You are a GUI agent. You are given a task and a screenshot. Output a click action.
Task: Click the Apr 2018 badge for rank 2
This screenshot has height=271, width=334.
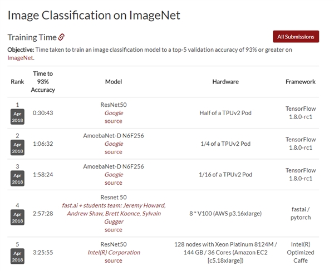tap(18, 147)
